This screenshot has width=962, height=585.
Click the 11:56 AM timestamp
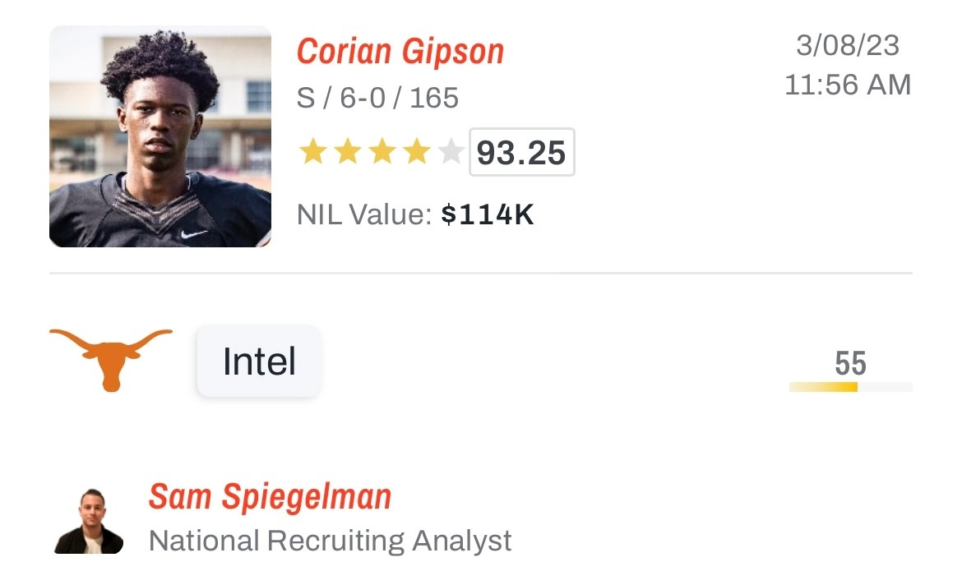coord(848,85)
